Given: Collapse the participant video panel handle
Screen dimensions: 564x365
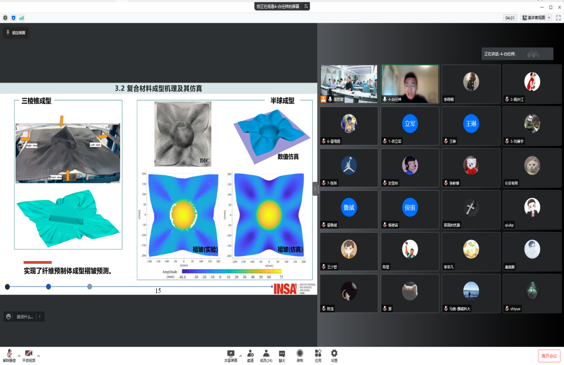Looking at the screenshot, I should pos(315,189).
